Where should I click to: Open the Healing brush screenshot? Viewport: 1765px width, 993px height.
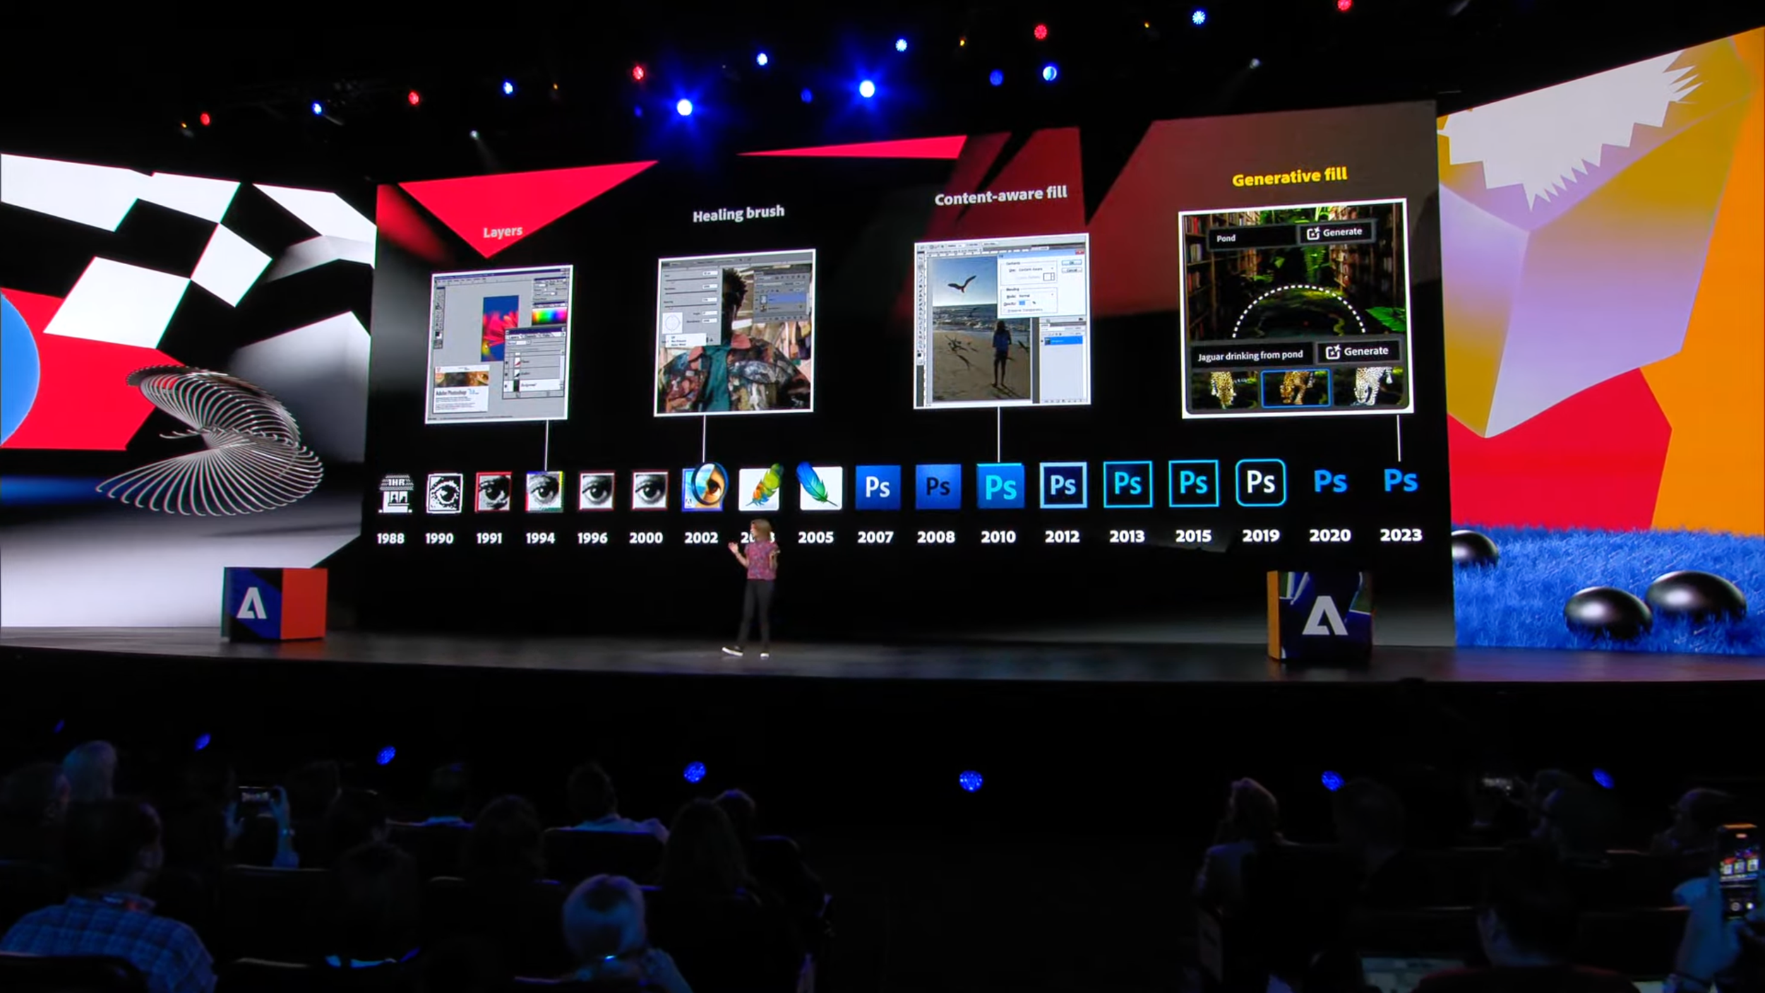point(735,332)
